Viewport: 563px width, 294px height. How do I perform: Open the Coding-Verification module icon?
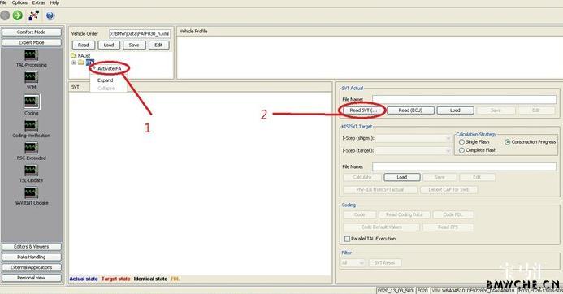pos(31,126)
